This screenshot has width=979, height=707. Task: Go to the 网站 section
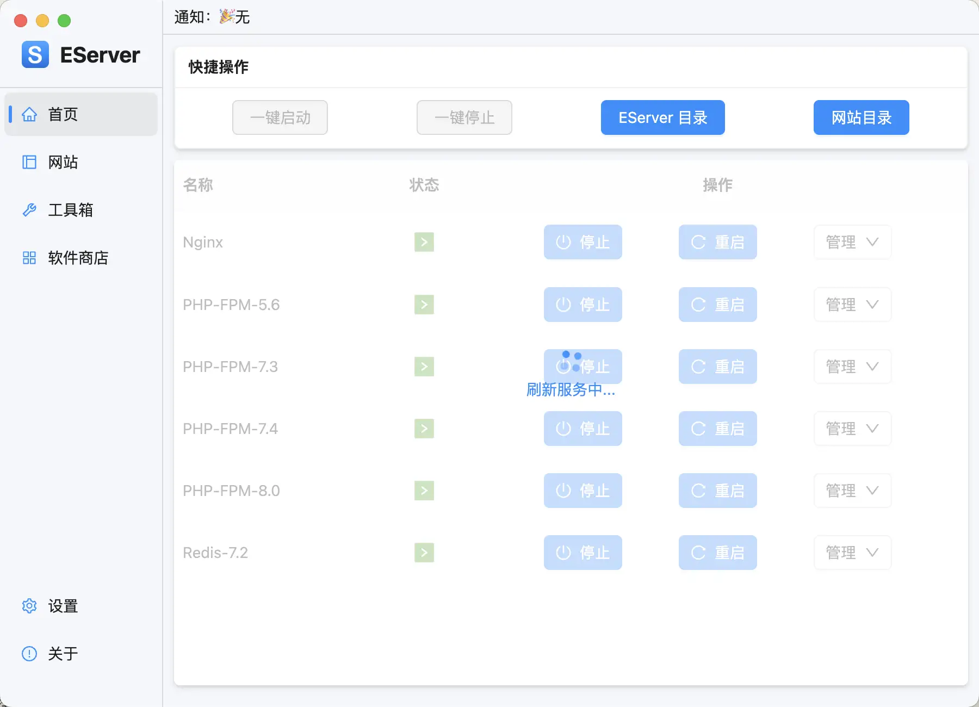[x=81, y=162]
